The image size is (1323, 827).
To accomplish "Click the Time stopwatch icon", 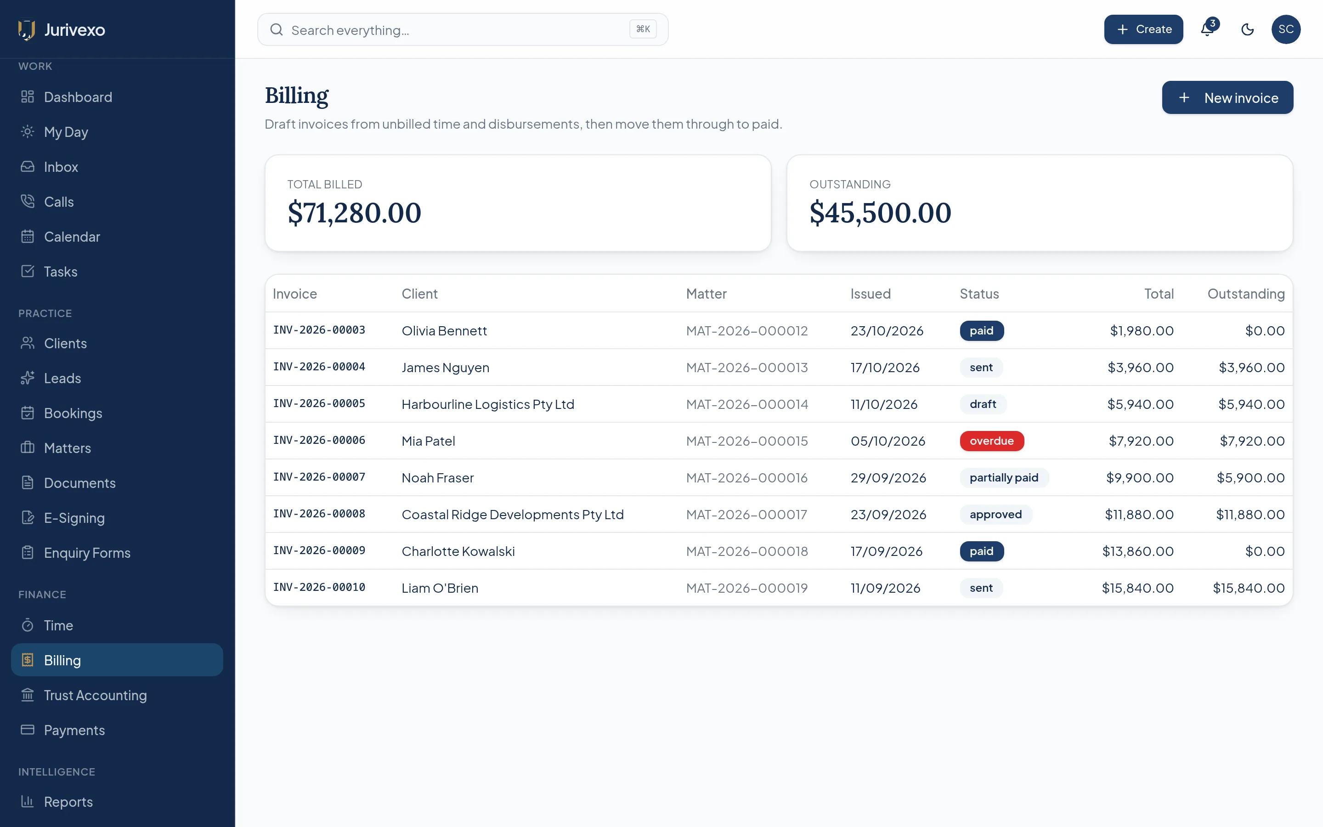I will click(x=28, y=625).
